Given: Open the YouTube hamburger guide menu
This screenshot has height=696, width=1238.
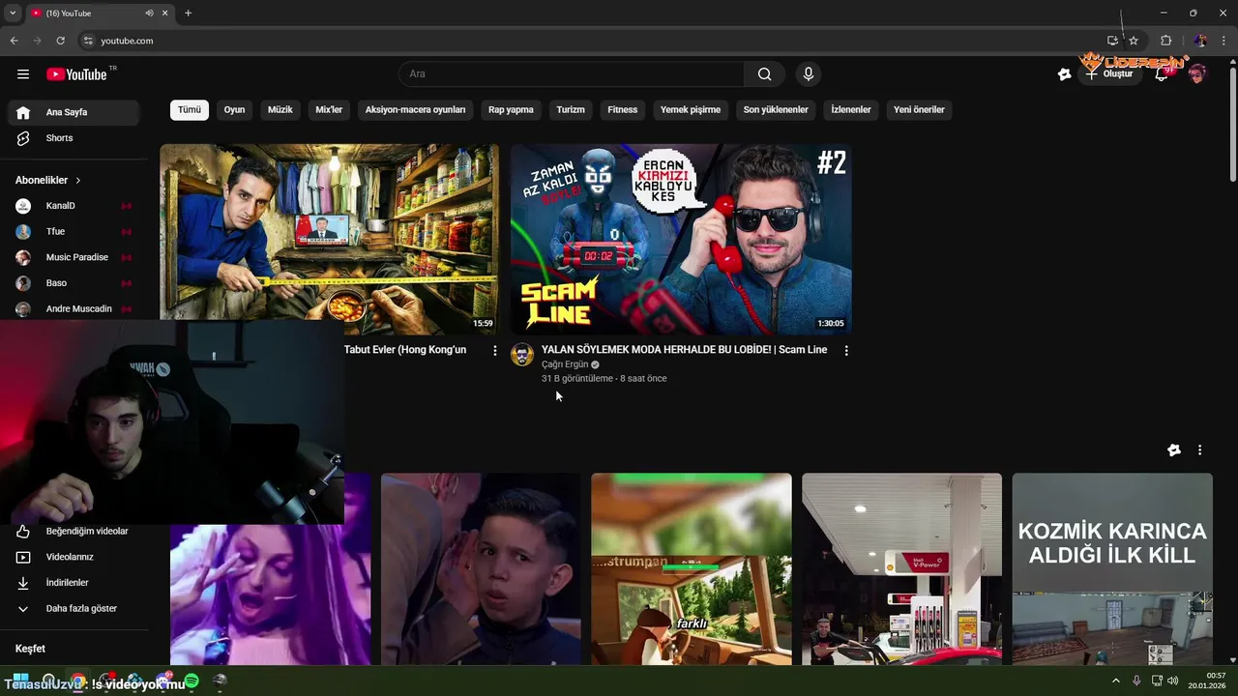Looking at the screenshot, I should click(23, 74).
